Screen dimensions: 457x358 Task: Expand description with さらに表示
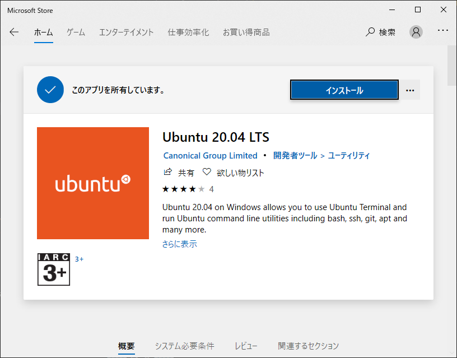tap(180, 244)
